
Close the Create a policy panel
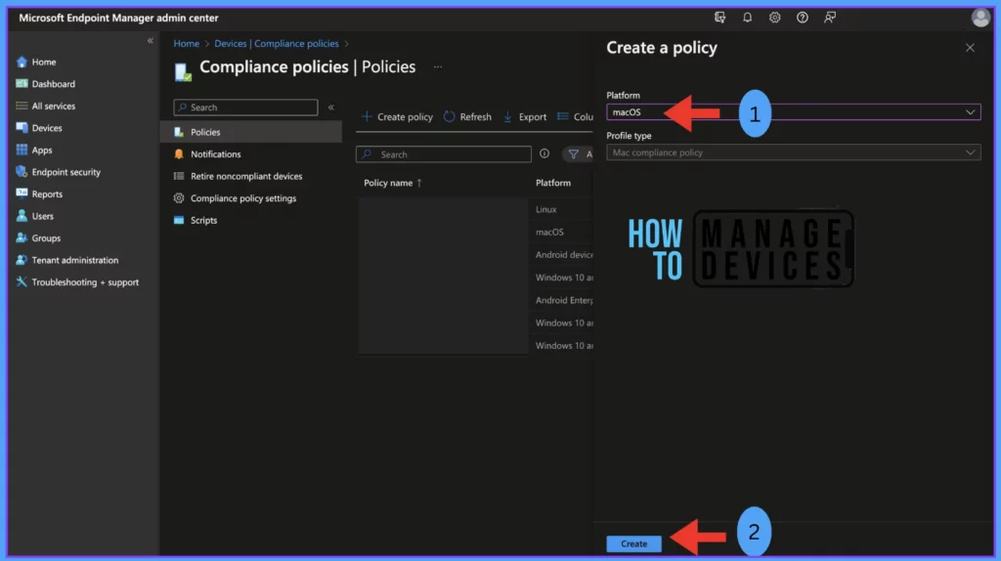coord(970,48)
